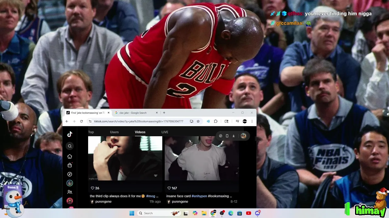The height and width of the screenshot is (218, 389).
Task: Open the Chrome profile avatar
Action: 245,121
